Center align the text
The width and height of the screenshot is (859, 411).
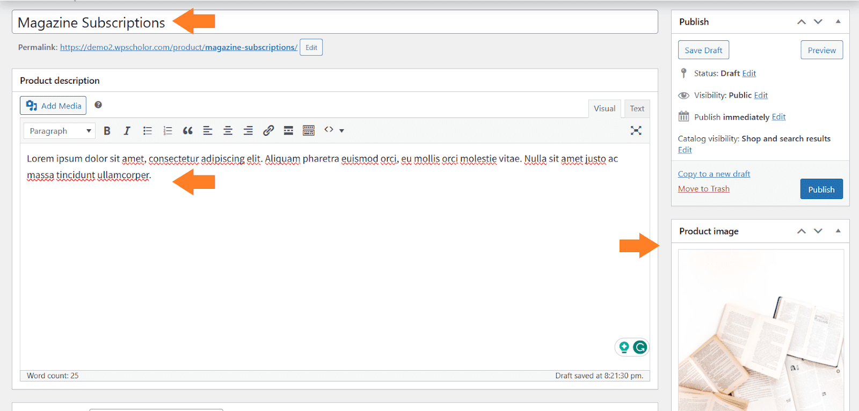[228, 130]
